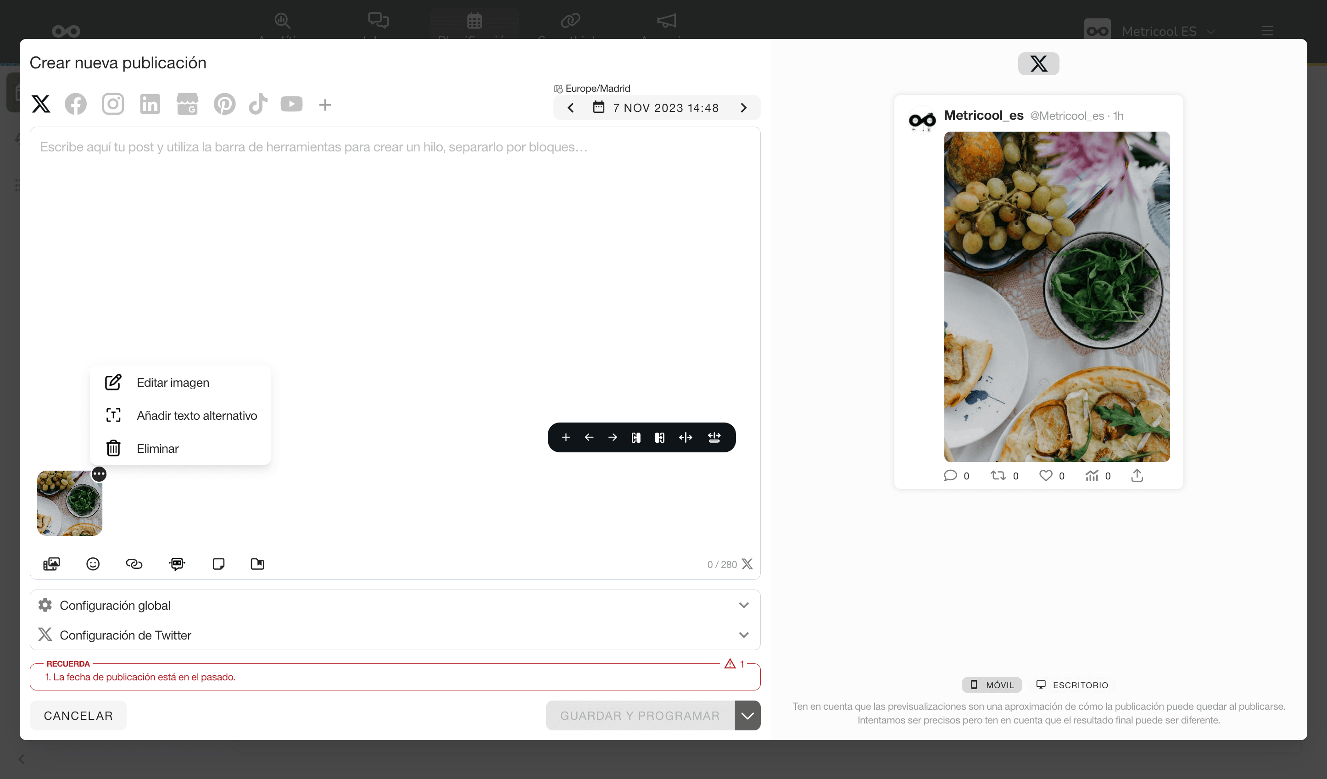
Task: Switch preview to Móvil view
Action: click(992, 685)
